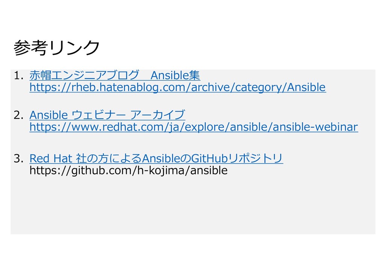Image resolution: width=385 pixels, height=272 pixels.
Task: Click list number 1 marker
Action: (x=19, y=76)
